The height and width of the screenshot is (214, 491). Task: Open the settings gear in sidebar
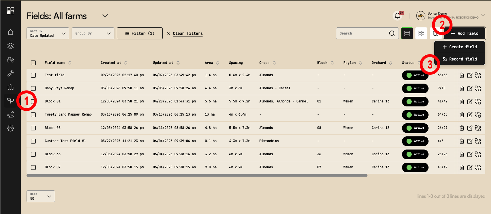(x=11, y=128)
